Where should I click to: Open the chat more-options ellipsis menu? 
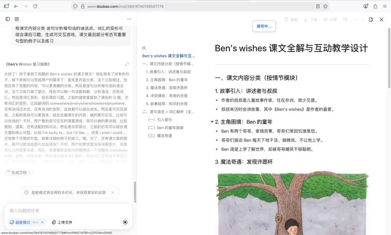click(x=129, y=19)
